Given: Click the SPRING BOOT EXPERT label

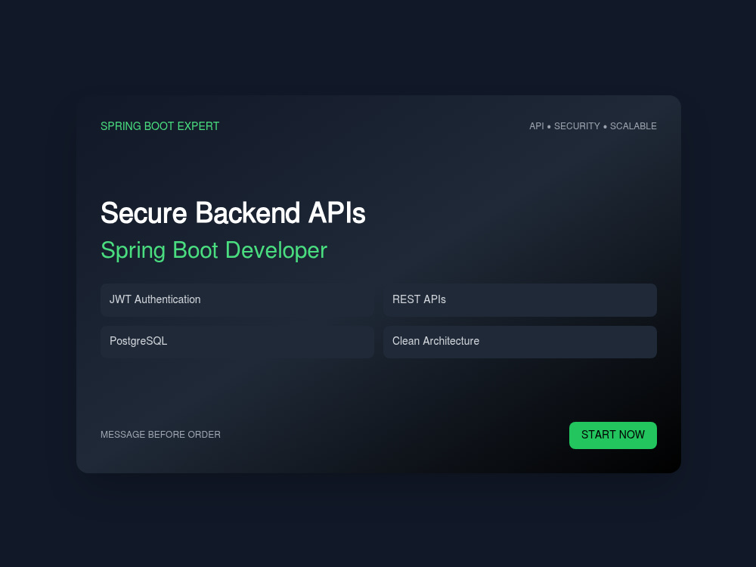Looking at the screenshot, I should click(160, 126).
